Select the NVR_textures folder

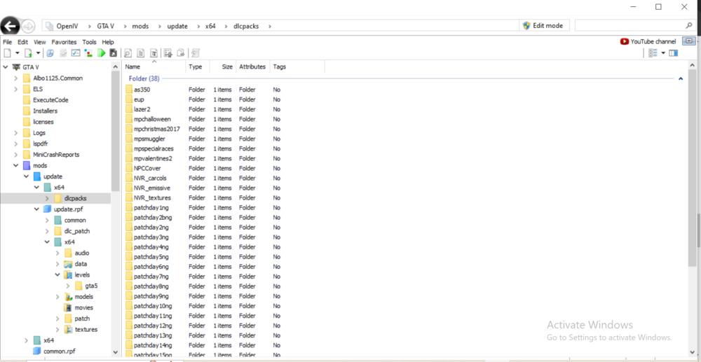152,198
